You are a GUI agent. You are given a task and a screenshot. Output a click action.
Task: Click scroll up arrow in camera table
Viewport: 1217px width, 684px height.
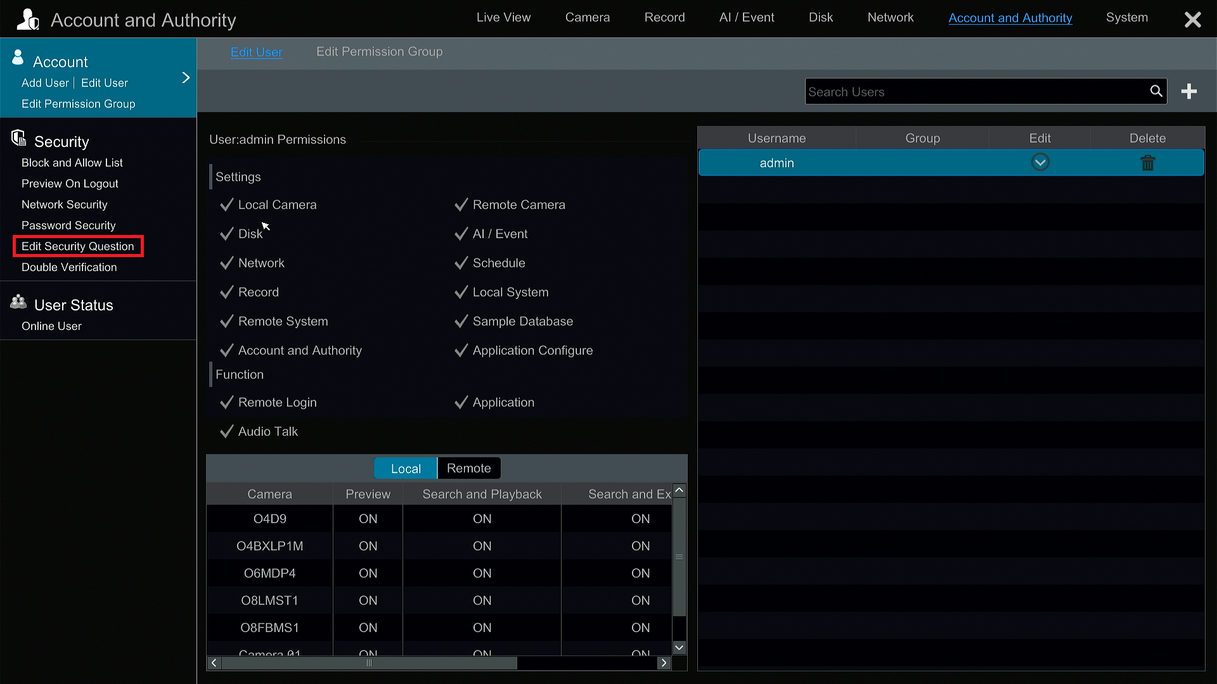point(679,491)
